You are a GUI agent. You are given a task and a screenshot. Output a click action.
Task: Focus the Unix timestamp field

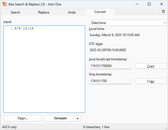click(110, 81)
